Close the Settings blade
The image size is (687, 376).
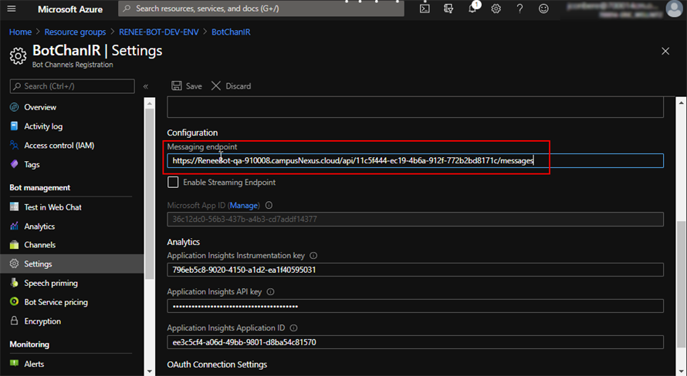[665, 51]
